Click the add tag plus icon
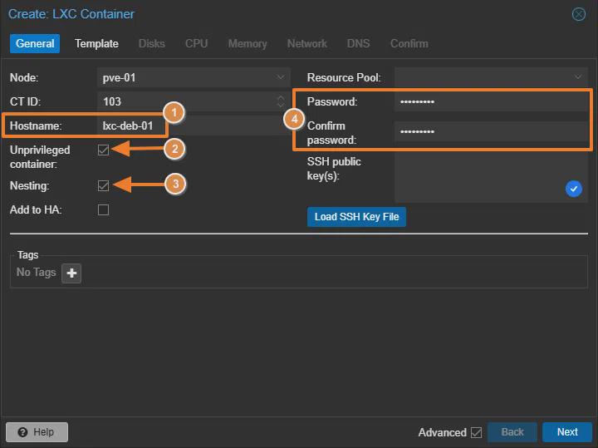Viewport: 598px width, 448px height. [x=71, y=273]
